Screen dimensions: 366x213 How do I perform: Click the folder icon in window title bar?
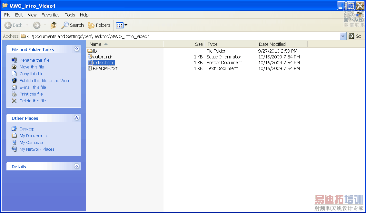click(5, 5)
